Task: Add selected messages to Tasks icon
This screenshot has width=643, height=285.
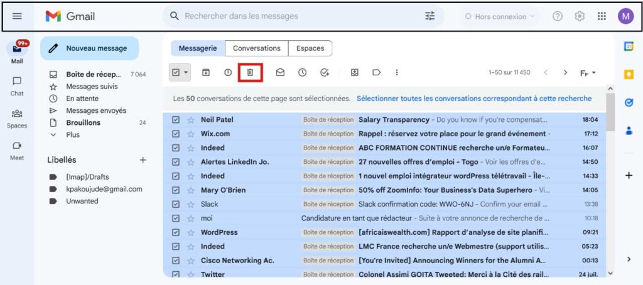Action: pyautogui.click(x=325, y=73)
